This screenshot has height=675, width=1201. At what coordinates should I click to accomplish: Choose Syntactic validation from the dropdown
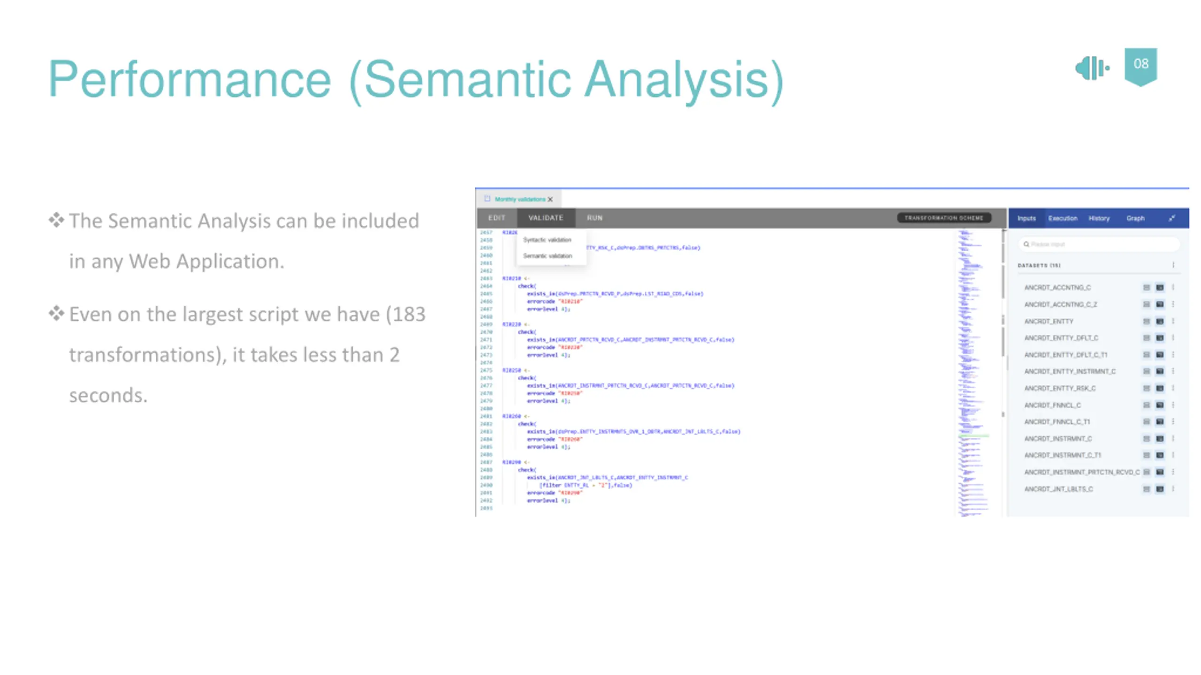click(x=547, y=240)
